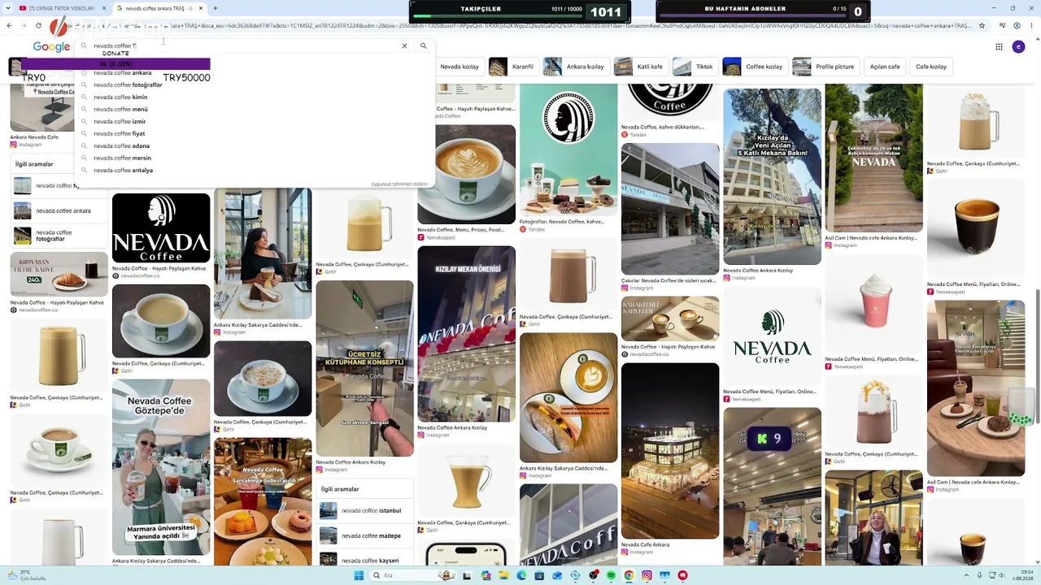Screen dimensions: 1041x585
Task: Filter images by 'Ankara kızılay' chip
Action: (x=576, y=67)
